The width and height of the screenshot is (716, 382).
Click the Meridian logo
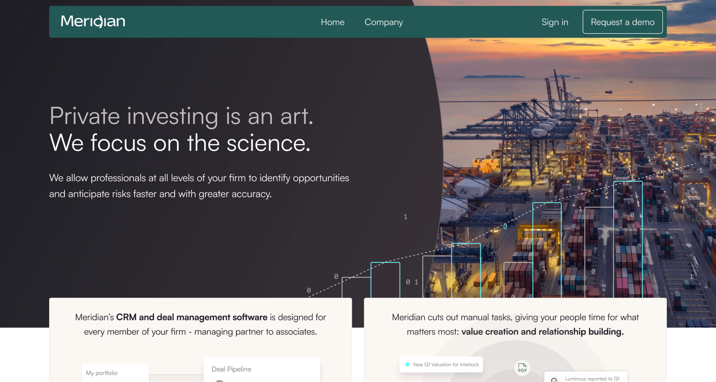coord(93,21)
